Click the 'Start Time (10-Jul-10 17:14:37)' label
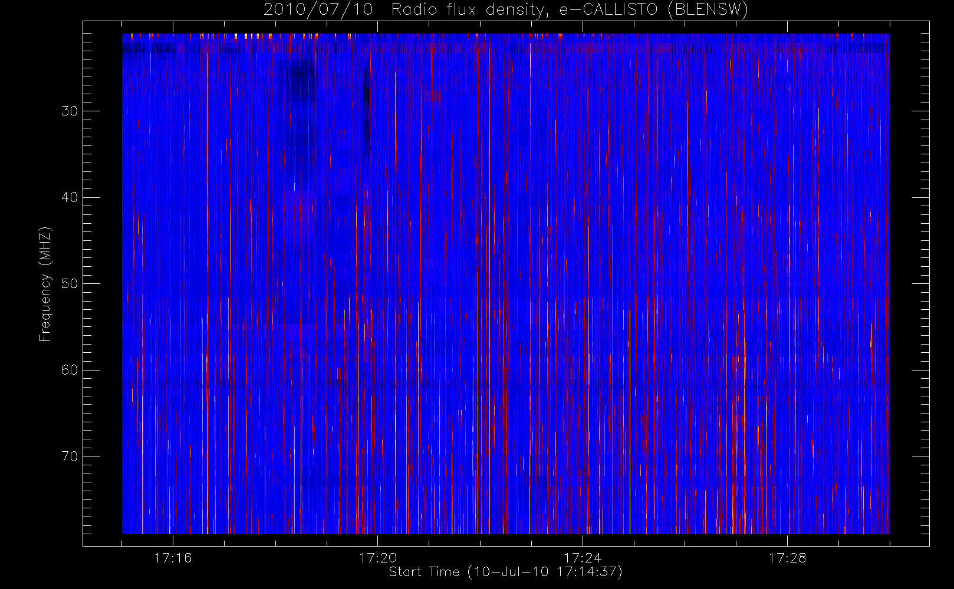Screen dimensions: 954x589 pyautogui.click(x=506, y=572)
